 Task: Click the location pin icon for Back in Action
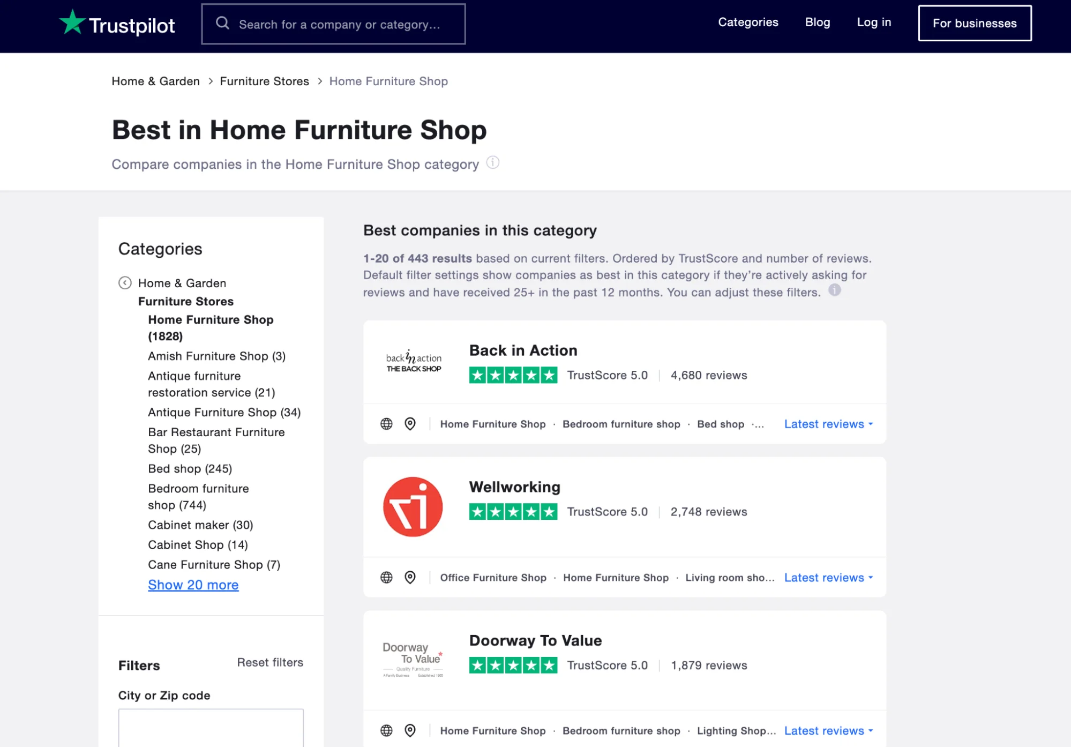(410, 424)
